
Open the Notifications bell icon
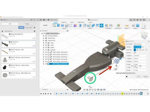pyautogui.click(x=141, y=20)
